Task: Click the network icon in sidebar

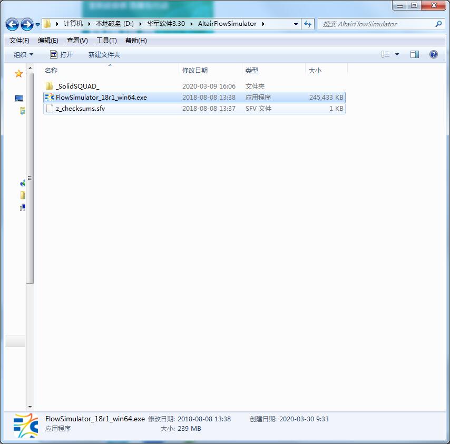Action: tap(23, 207)
